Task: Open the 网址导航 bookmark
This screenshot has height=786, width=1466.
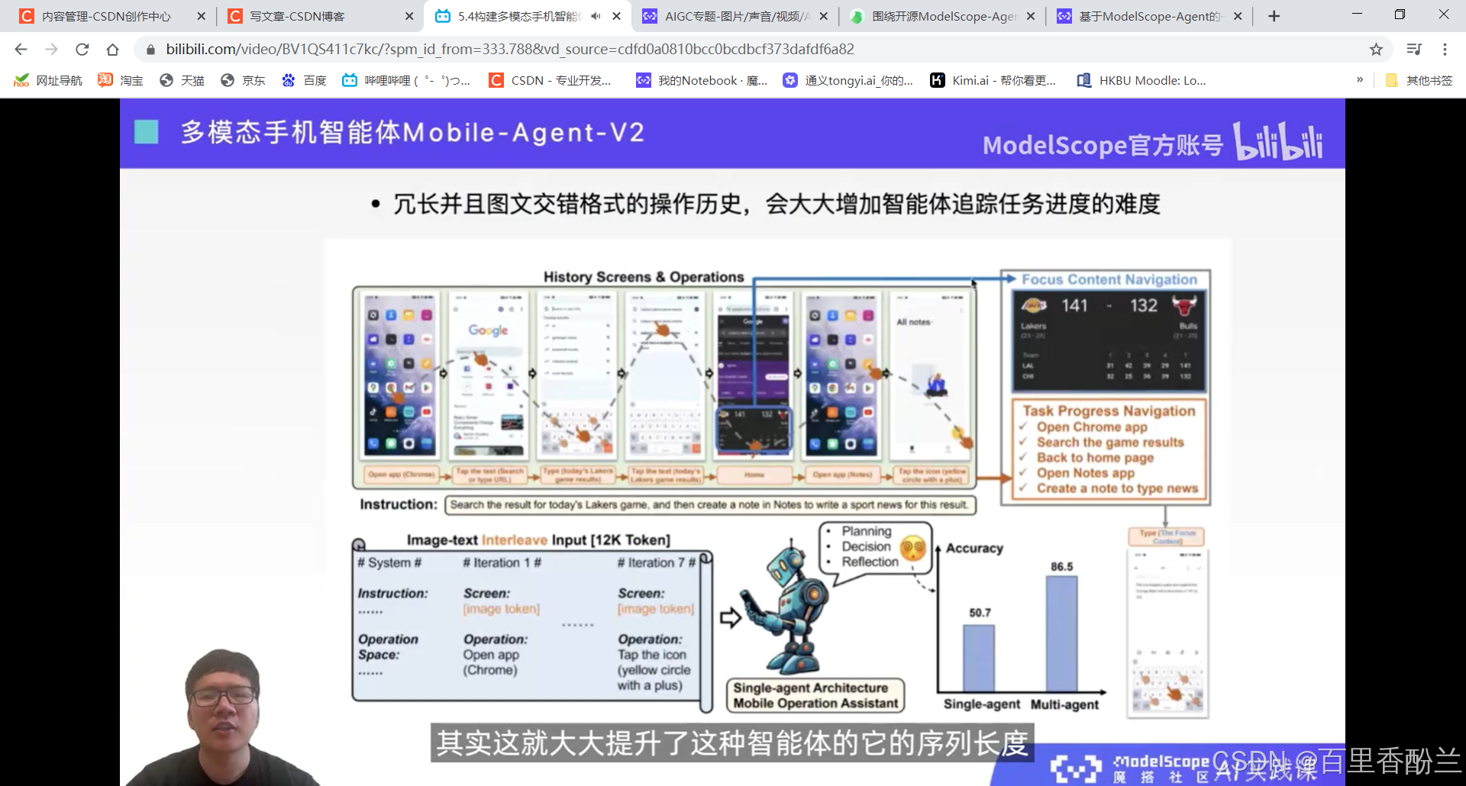Action: (x=48, y=80)
